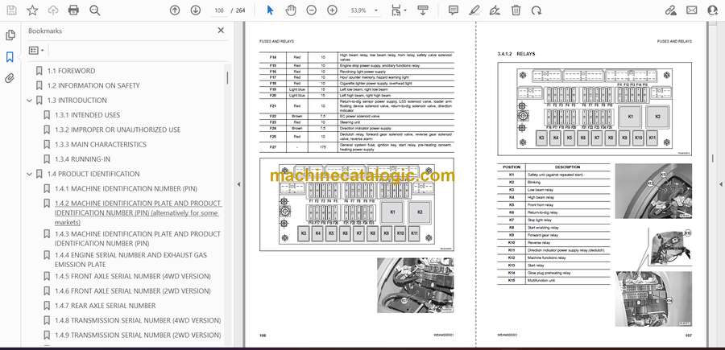Viewport: 725px width, 350px height.
Task: Open the page fit options dropdown
Action: point(399,10)
